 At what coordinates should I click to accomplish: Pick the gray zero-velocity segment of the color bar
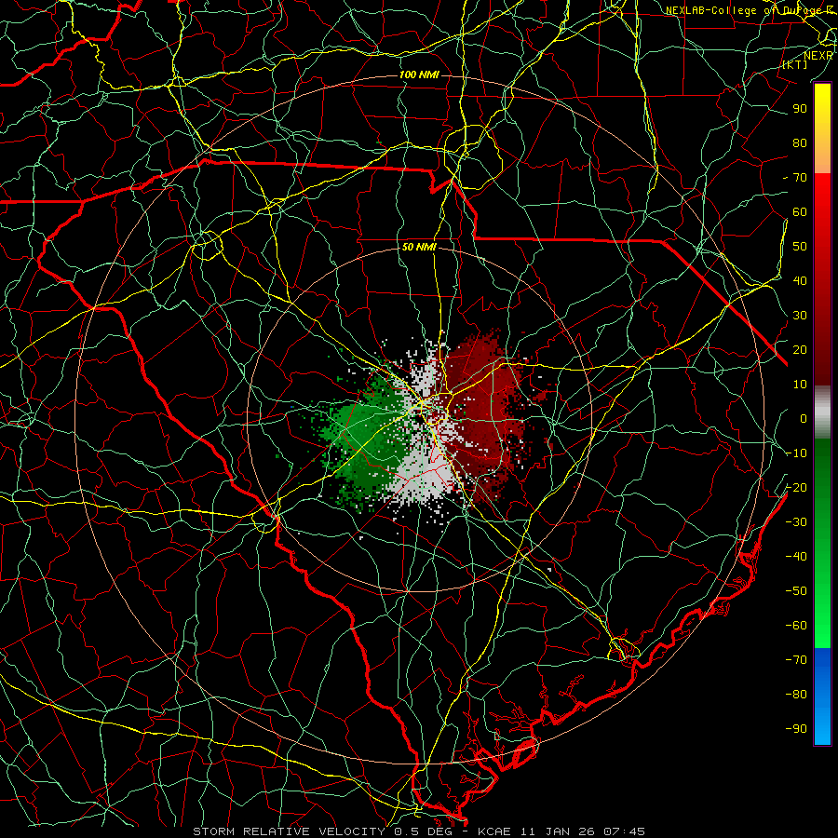click(822, 412)
